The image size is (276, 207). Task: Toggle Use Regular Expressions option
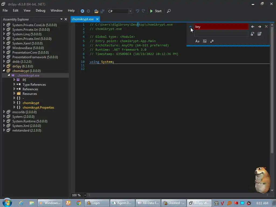tap(212, 41)
